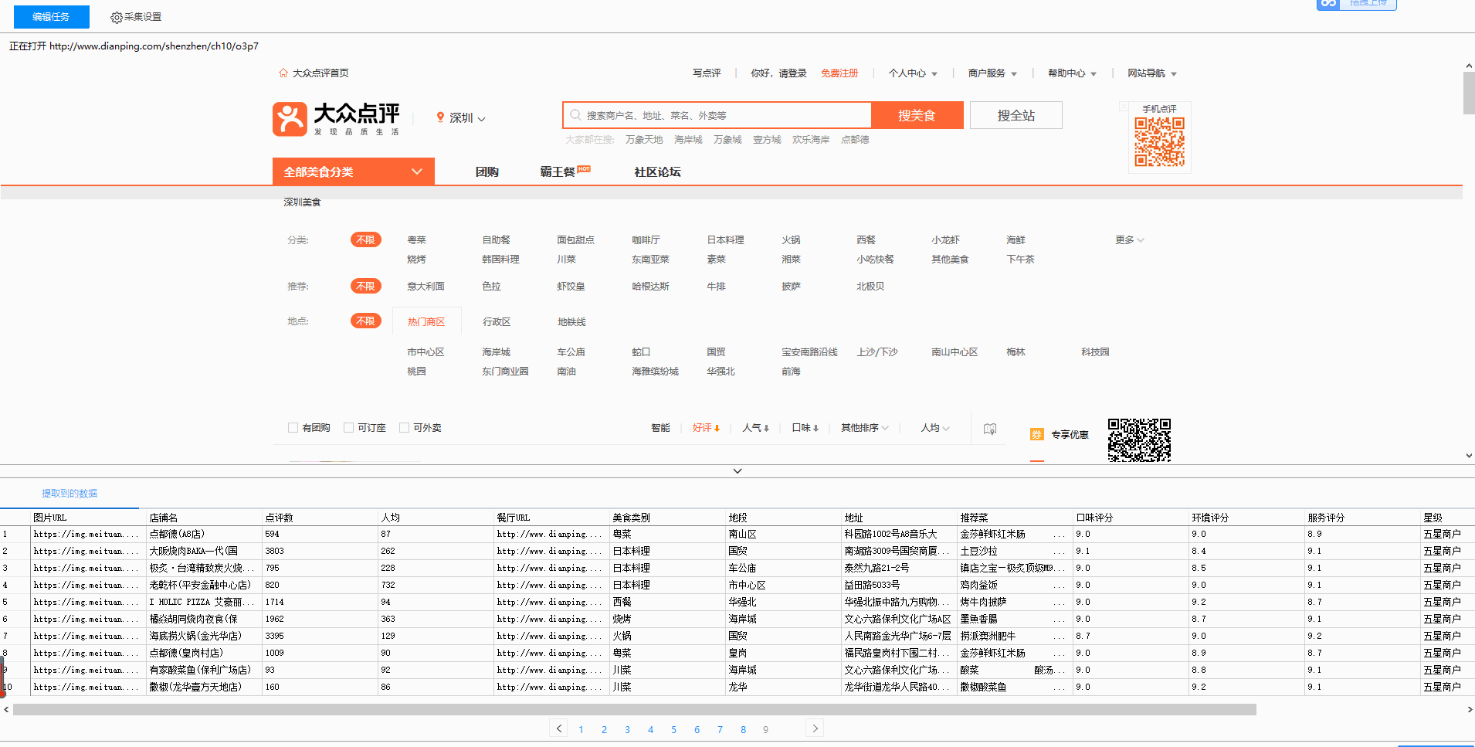This screenshot has height=747, width=1475.
Task: Click the 店铺名 column header
Action: (x=205, y=518)
